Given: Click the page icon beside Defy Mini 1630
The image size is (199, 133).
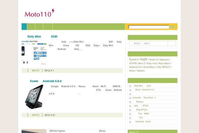Looking at the screenshot, I should [130, 86].
